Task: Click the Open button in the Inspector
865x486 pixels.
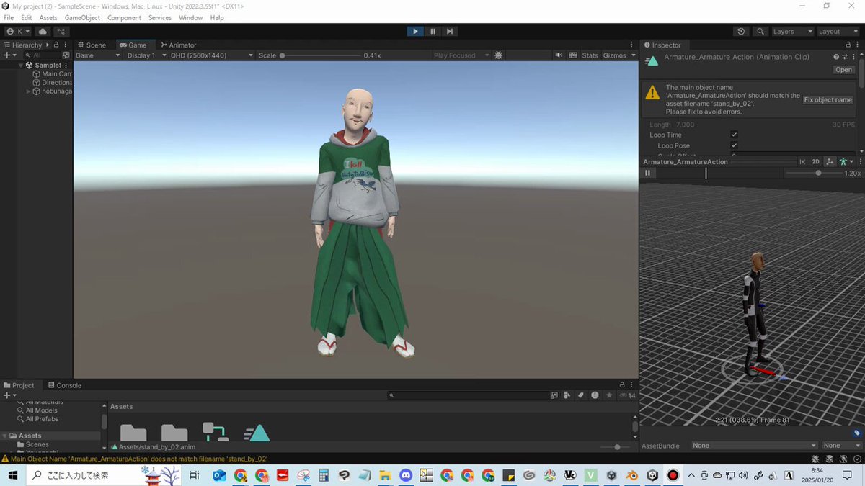Action: pyautogui.click(x=843, y=69)
